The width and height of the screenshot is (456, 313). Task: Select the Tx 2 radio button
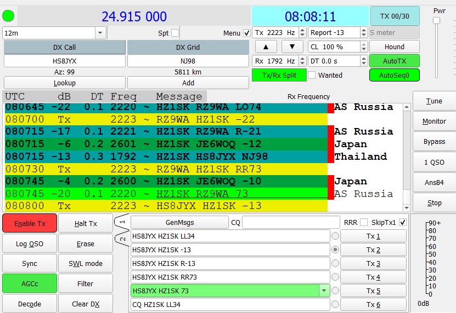pos(335,250)
